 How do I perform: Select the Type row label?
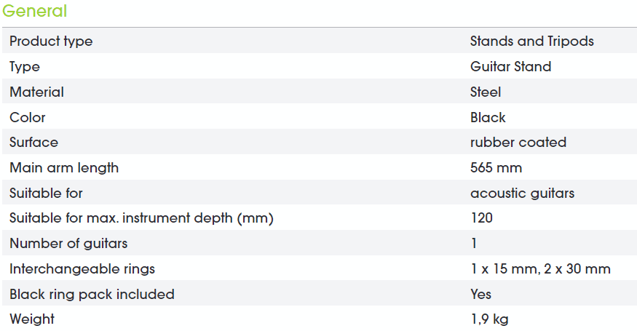25,67
